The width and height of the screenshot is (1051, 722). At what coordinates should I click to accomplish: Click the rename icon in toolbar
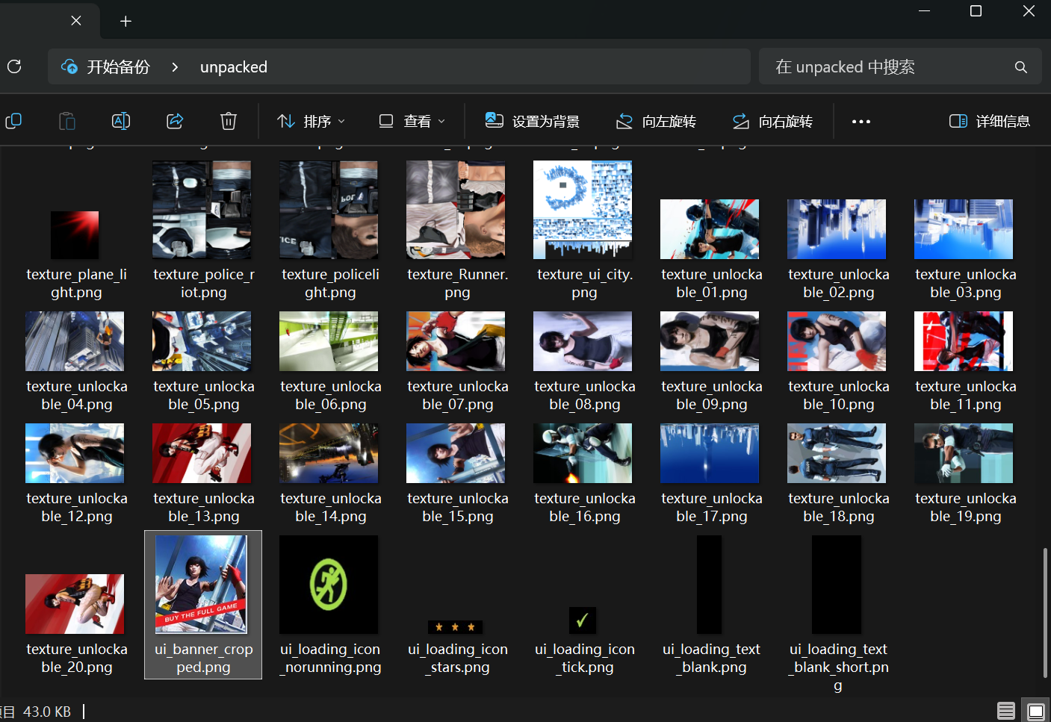pos(121,121)
